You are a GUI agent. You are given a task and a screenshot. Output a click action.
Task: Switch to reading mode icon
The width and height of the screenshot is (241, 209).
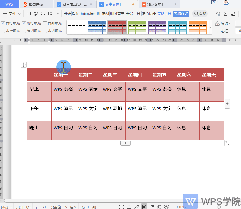tap(129, 207)
